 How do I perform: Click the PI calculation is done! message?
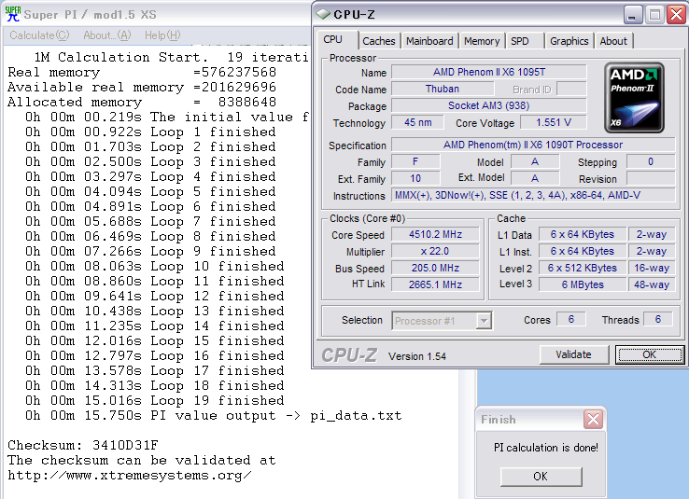coord(546,447)
